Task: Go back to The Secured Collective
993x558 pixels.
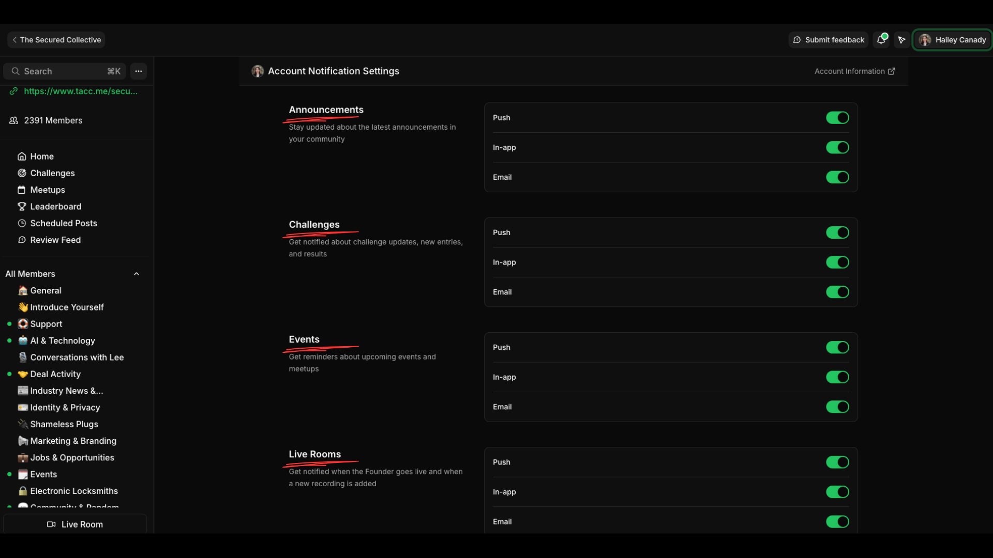Action: (56, 40)
